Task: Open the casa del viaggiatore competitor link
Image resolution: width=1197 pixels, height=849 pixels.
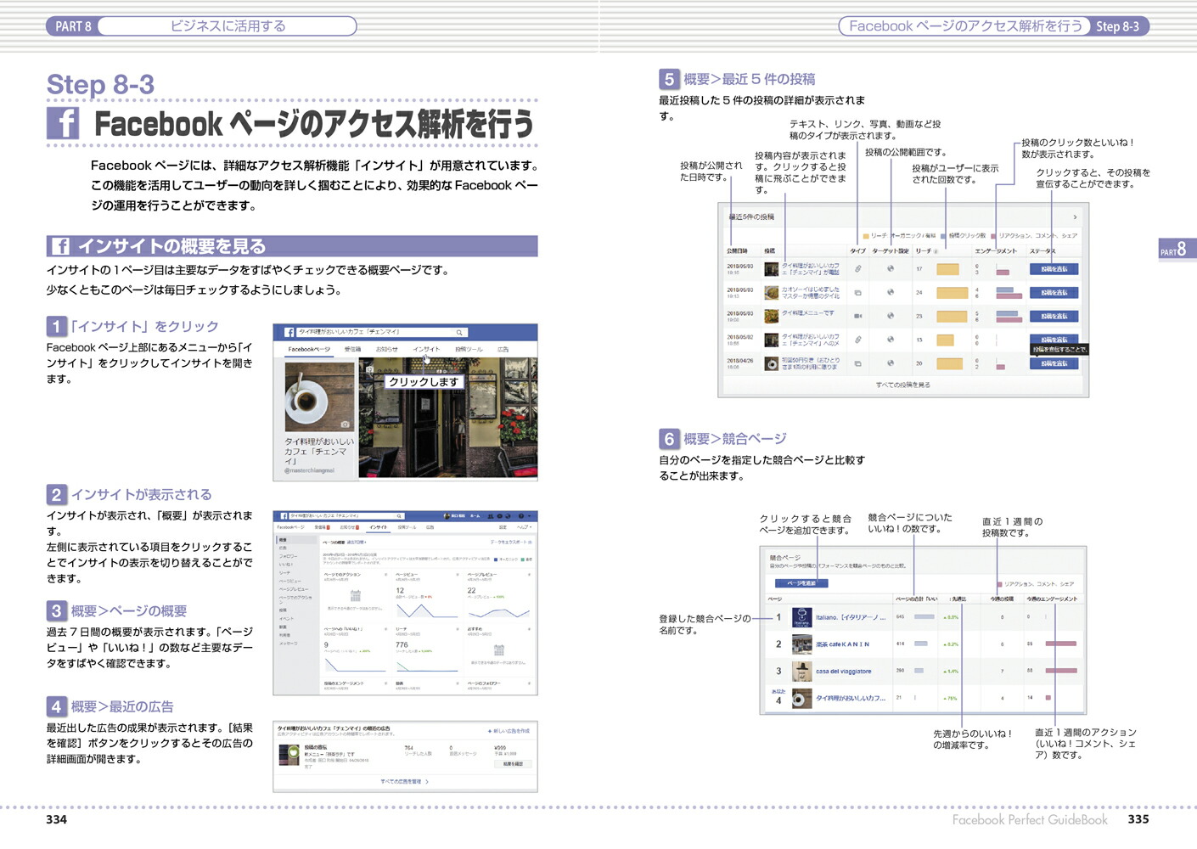Action: pyautogui.click(x=844, y=672)
